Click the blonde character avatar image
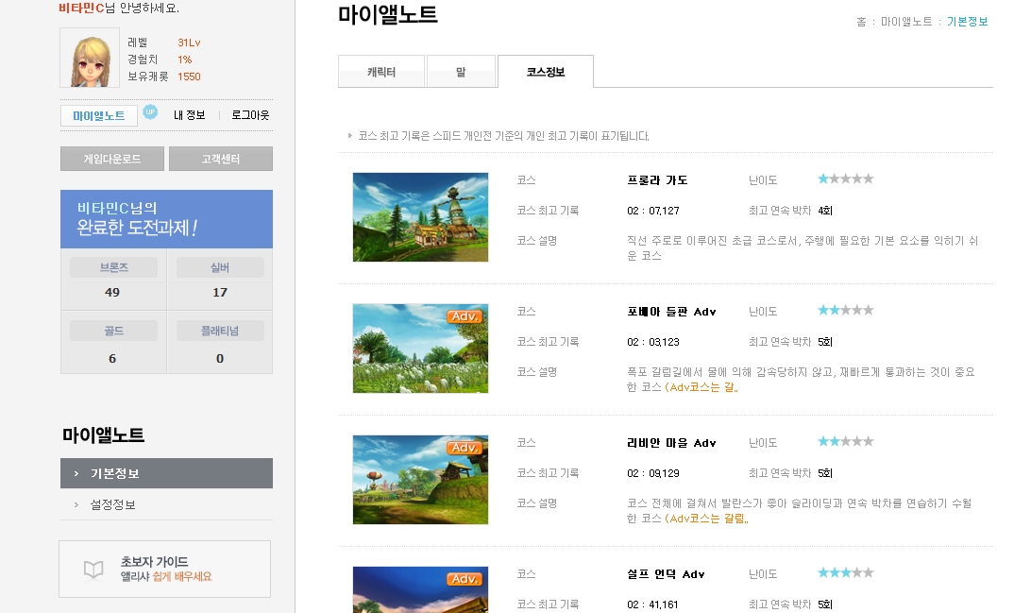The image size is (1031, 613). point(90,58)
